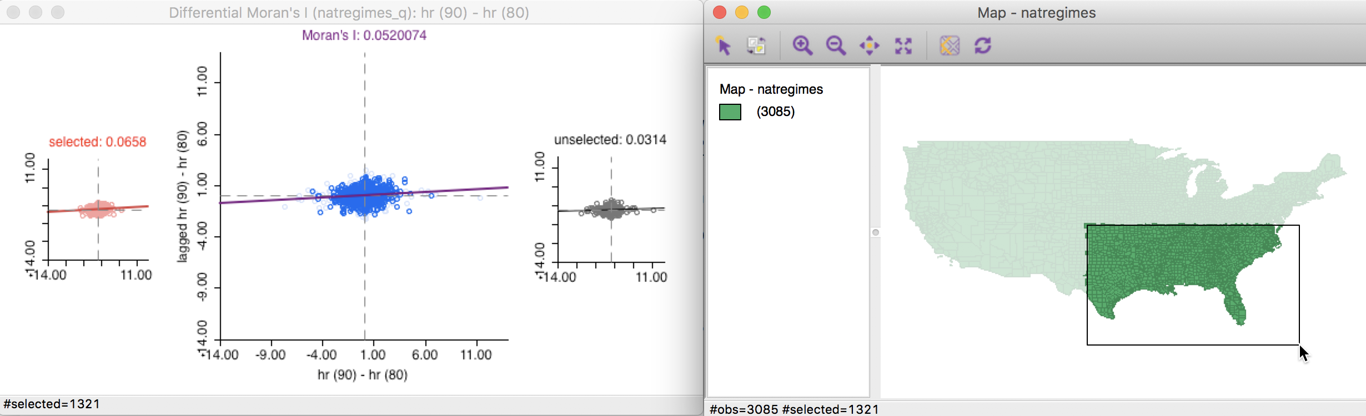Click the legend label '(3085)'

[776, 111]
